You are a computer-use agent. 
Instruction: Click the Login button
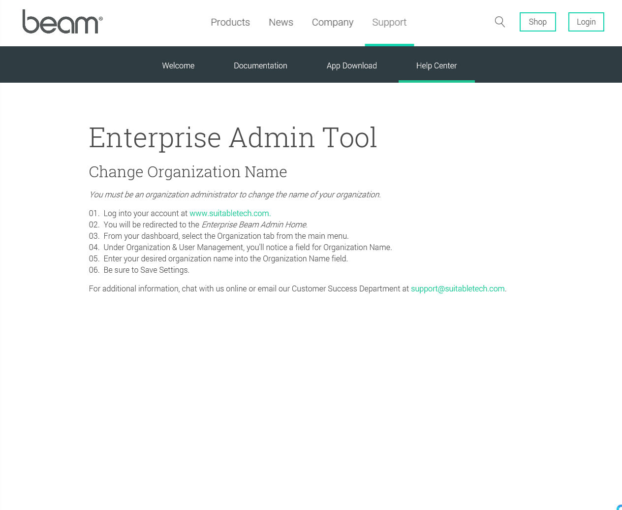(x=586, y=22)
